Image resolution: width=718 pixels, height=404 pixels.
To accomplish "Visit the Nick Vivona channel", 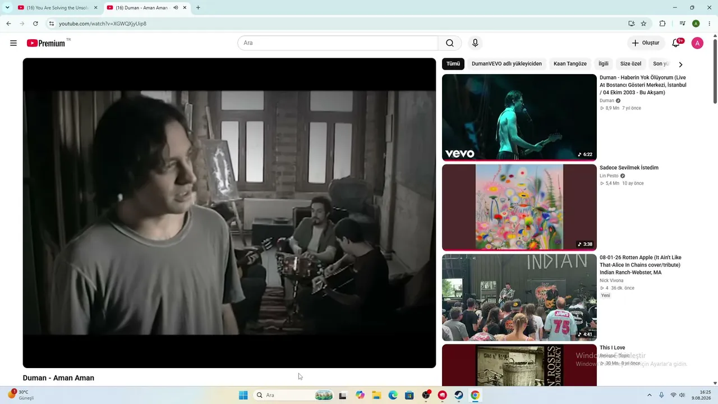I will (x=611, y=281).
